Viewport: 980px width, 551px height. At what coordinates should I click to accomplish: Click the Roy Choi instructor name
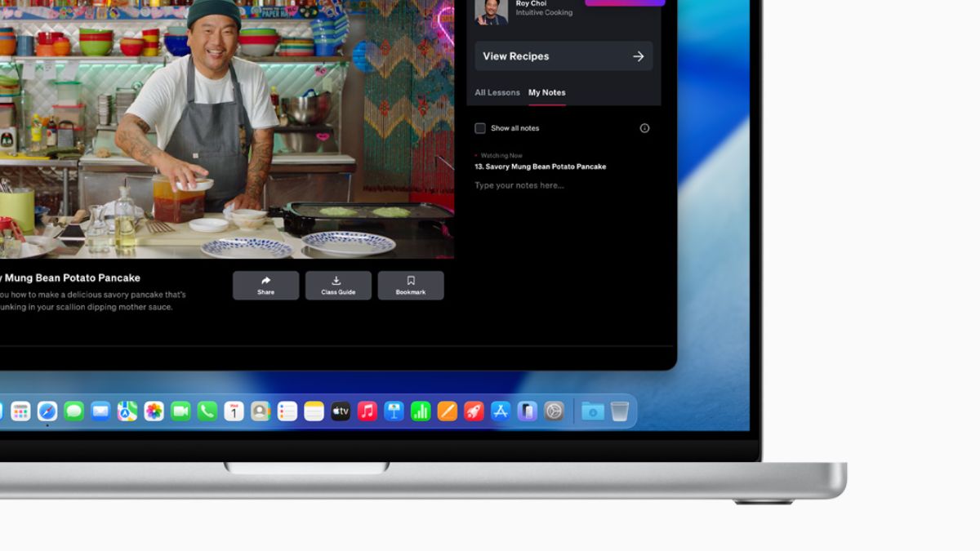coord(531,4)
